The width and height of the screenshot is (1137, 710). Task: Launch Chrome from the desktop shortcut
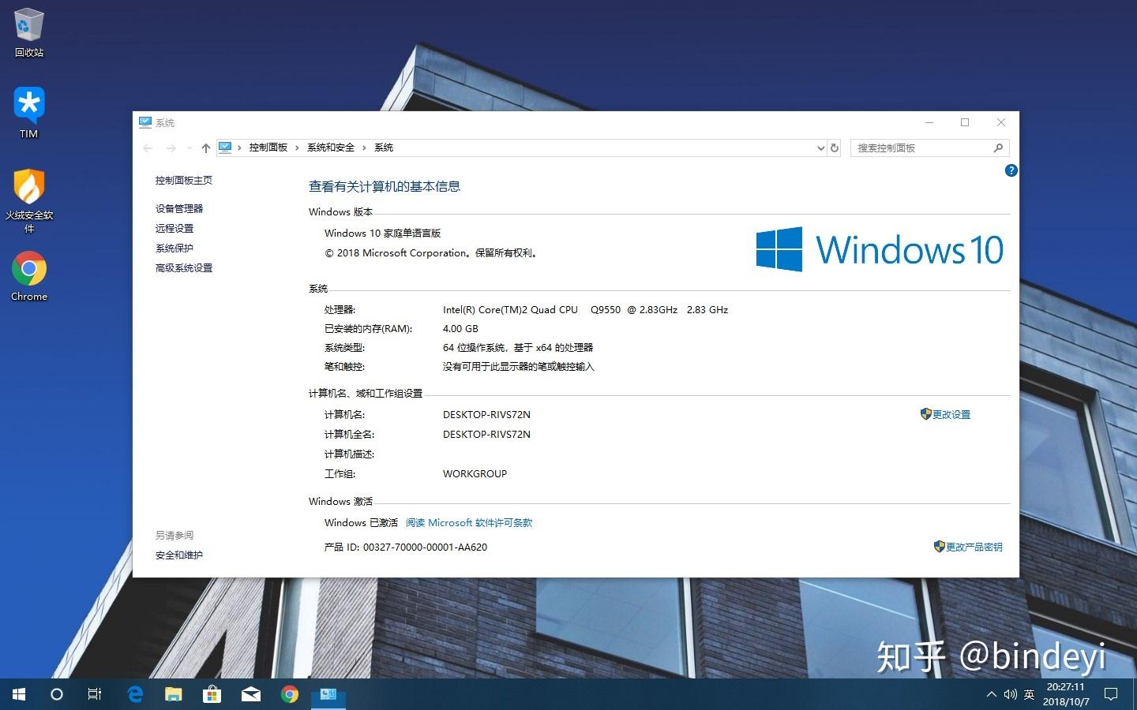(x=29, y=276)
